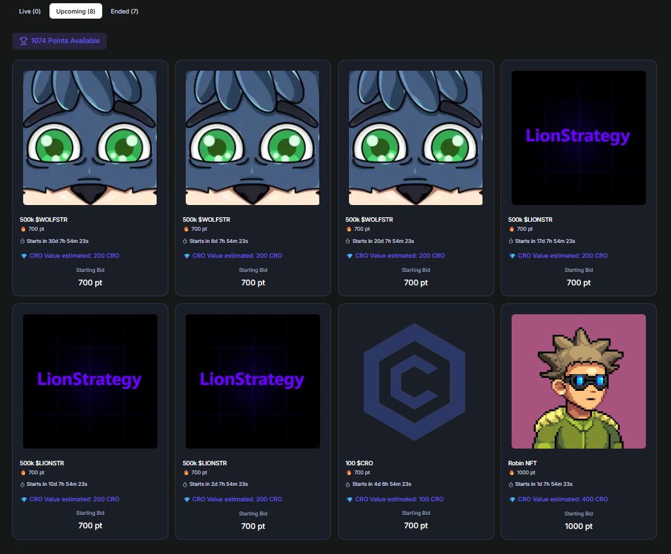The image size is (671, 554).
Task: Click the Robin NFT pixel-art thumbnail
Action: tap(578, 381)
